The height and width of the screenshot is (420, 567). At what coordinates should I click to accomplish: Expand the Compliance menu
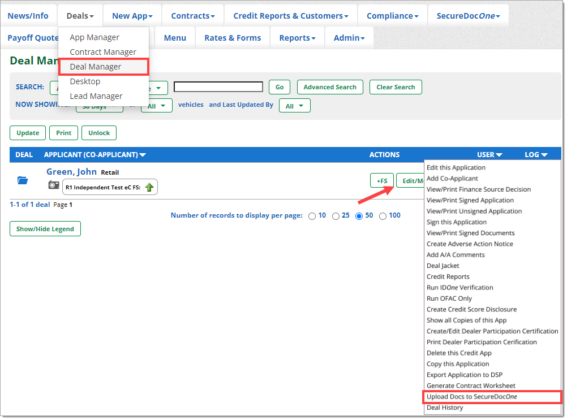[392, 16]
